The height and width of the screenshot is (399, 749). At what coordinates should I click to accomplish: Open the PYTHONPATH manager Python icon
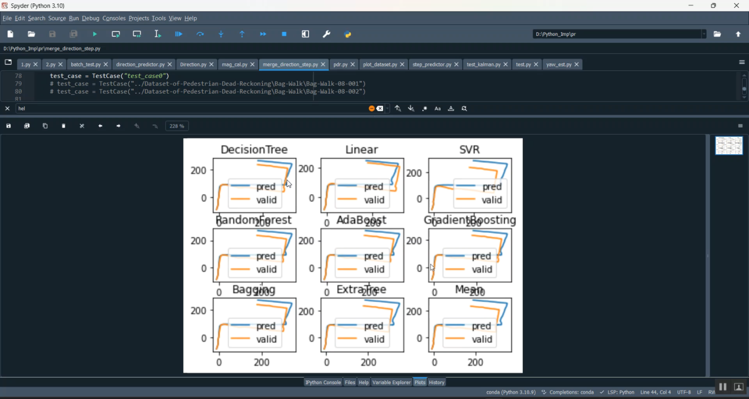(348, 34)
